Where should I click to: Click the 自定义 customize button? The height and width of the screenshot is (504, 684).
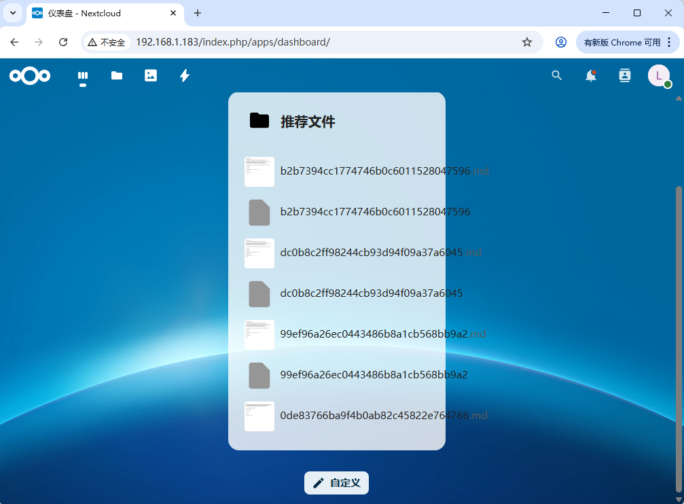click(336, 483)
